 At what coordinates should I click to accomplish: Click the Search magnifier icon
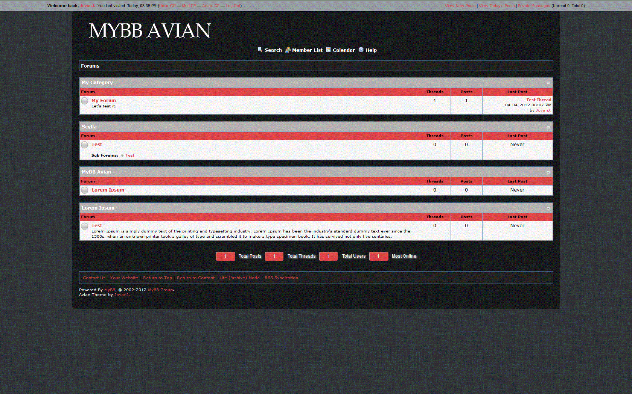(x=260, y=50)
